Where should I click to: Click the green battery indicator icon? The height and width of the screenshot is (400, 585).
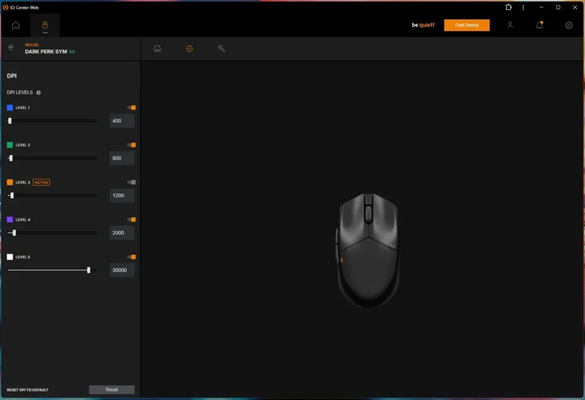[x=71, y=51]
